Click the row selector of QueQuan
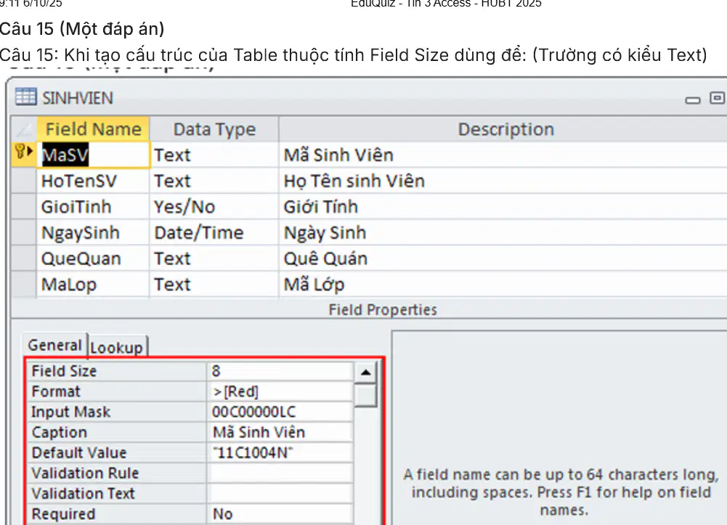The width and height of the screenshot is (727, 525). pyautogui.click(x=24, y=259)
